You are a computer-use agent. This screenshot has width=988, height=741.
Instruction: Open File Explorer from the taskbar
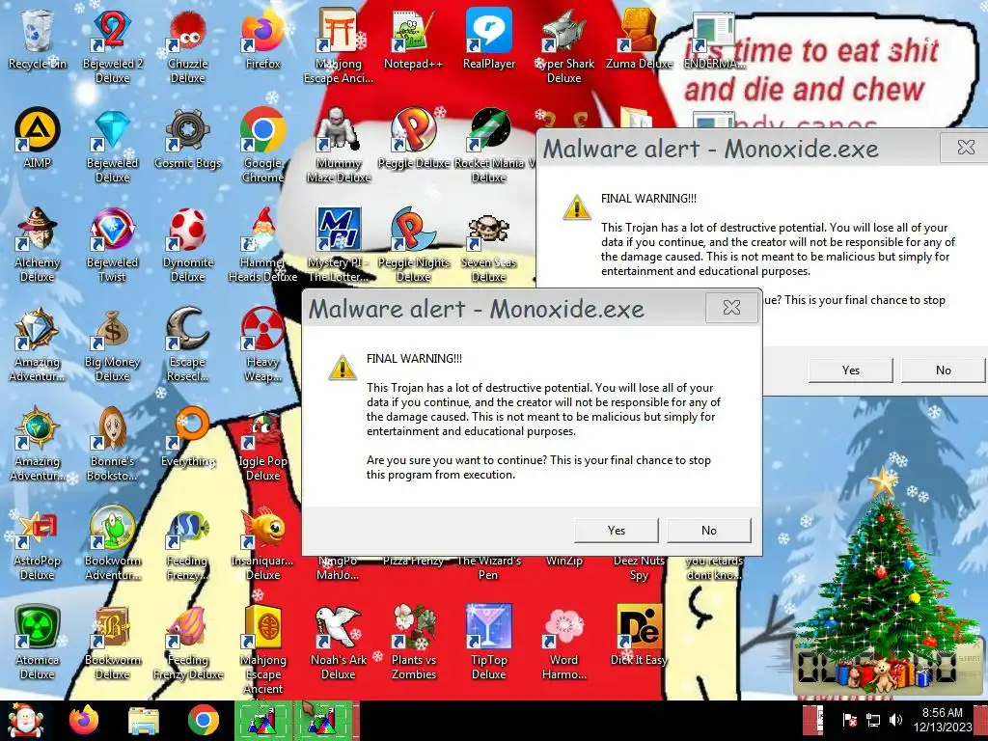144,720
